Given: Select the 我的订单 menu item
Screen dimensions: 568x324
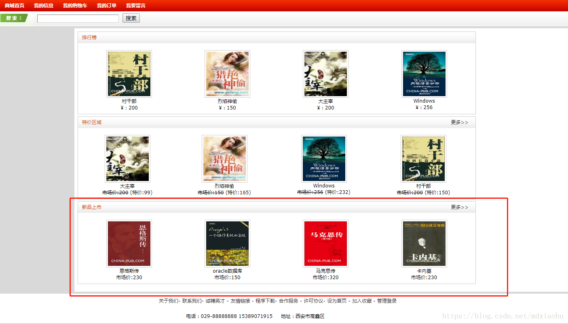Looking at the screenshot, I should tap(107, 6).
